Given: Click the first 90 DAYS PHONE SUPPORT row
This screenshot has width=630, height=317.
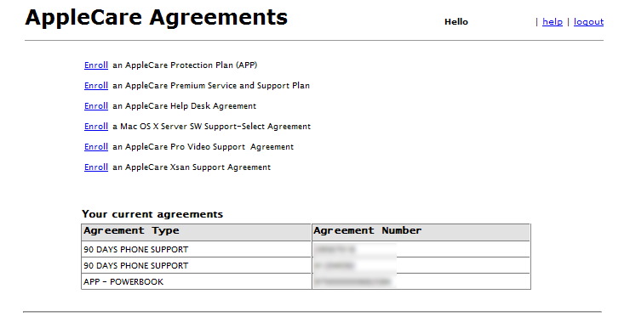Looking at the screenshot, I should pyautogui.click(x=306, y=249).
